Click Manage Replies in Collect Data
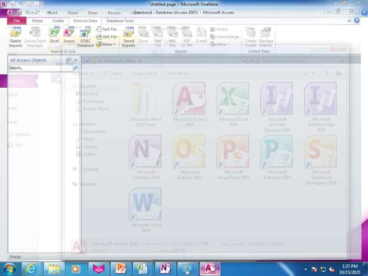Screen dimensions: 368x276 (266, 37)
